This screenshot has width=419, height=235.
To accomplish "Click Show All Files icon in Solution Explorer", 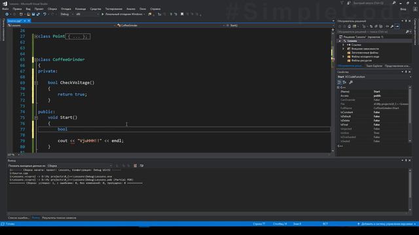I will click(381, 26).
